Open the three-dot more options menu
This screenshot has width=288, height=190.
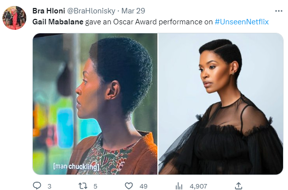point(279,11)
